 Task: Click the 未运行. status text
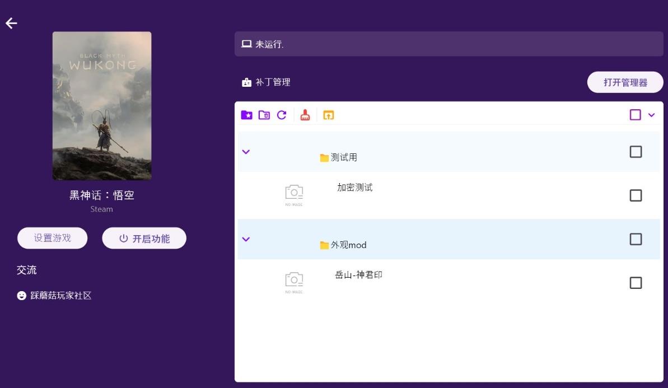point(269,44)
